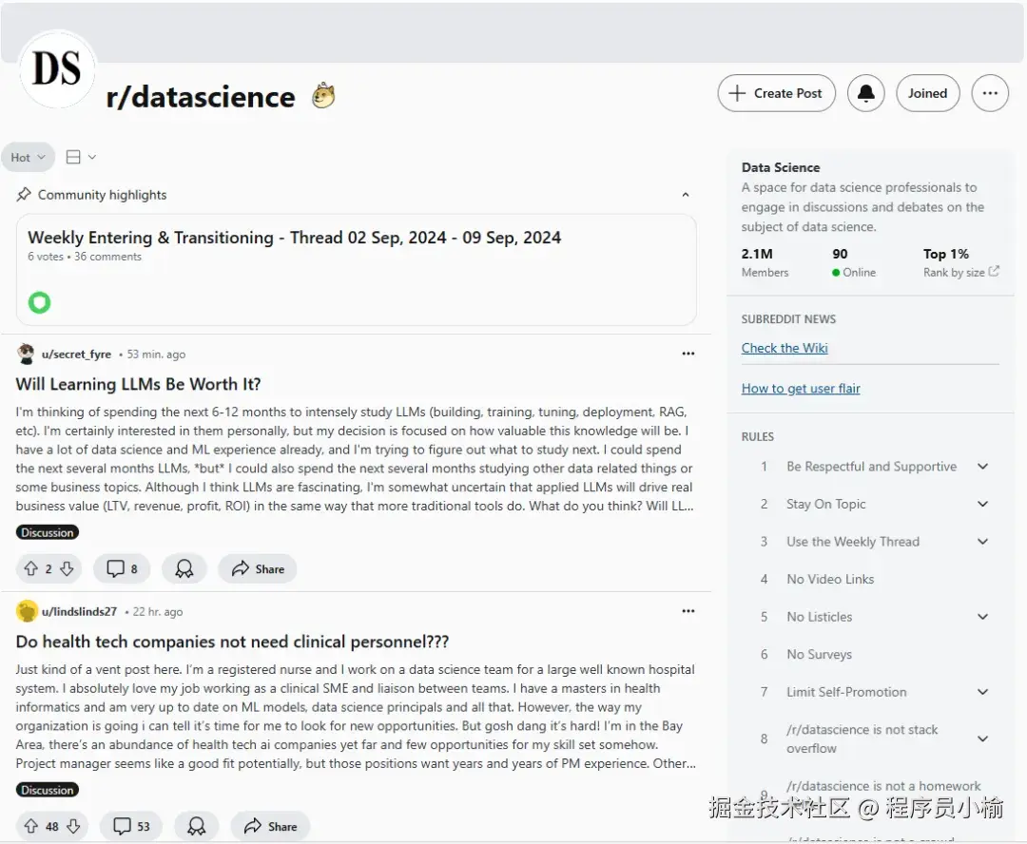Expand rule Use the Weekly Thread
The width and height of the screenshot is (1027, 844).
tap(982, 542)
